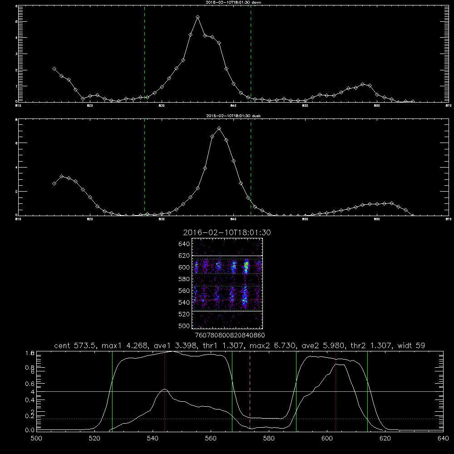Click the spectrogram heatmap image
The image size is (454, 454).
(x=227, y=283)
